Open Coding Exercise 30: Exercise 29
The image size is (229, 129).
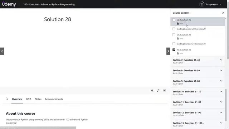coord(191,29)
